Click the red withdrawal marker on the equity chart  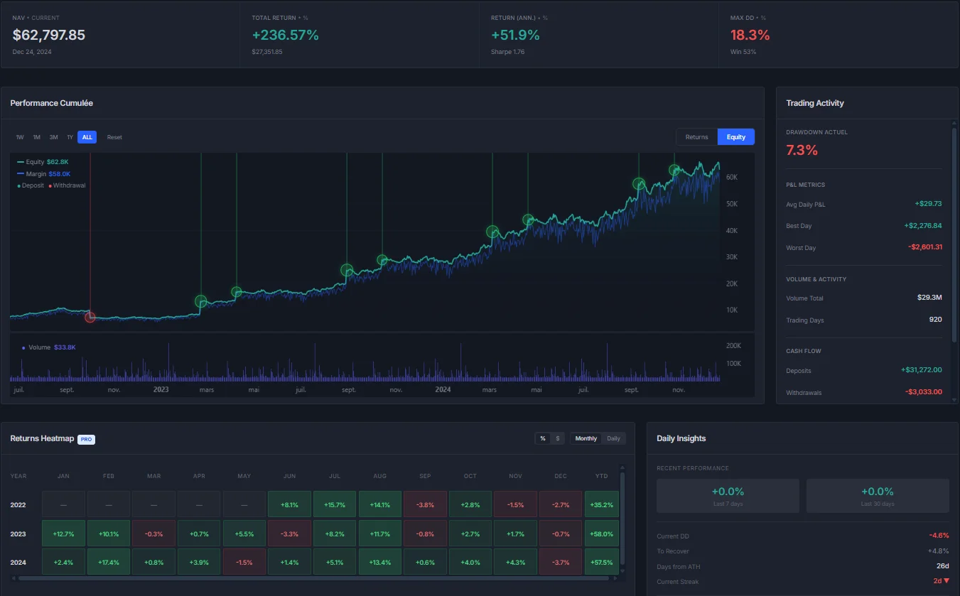[90, 318]
